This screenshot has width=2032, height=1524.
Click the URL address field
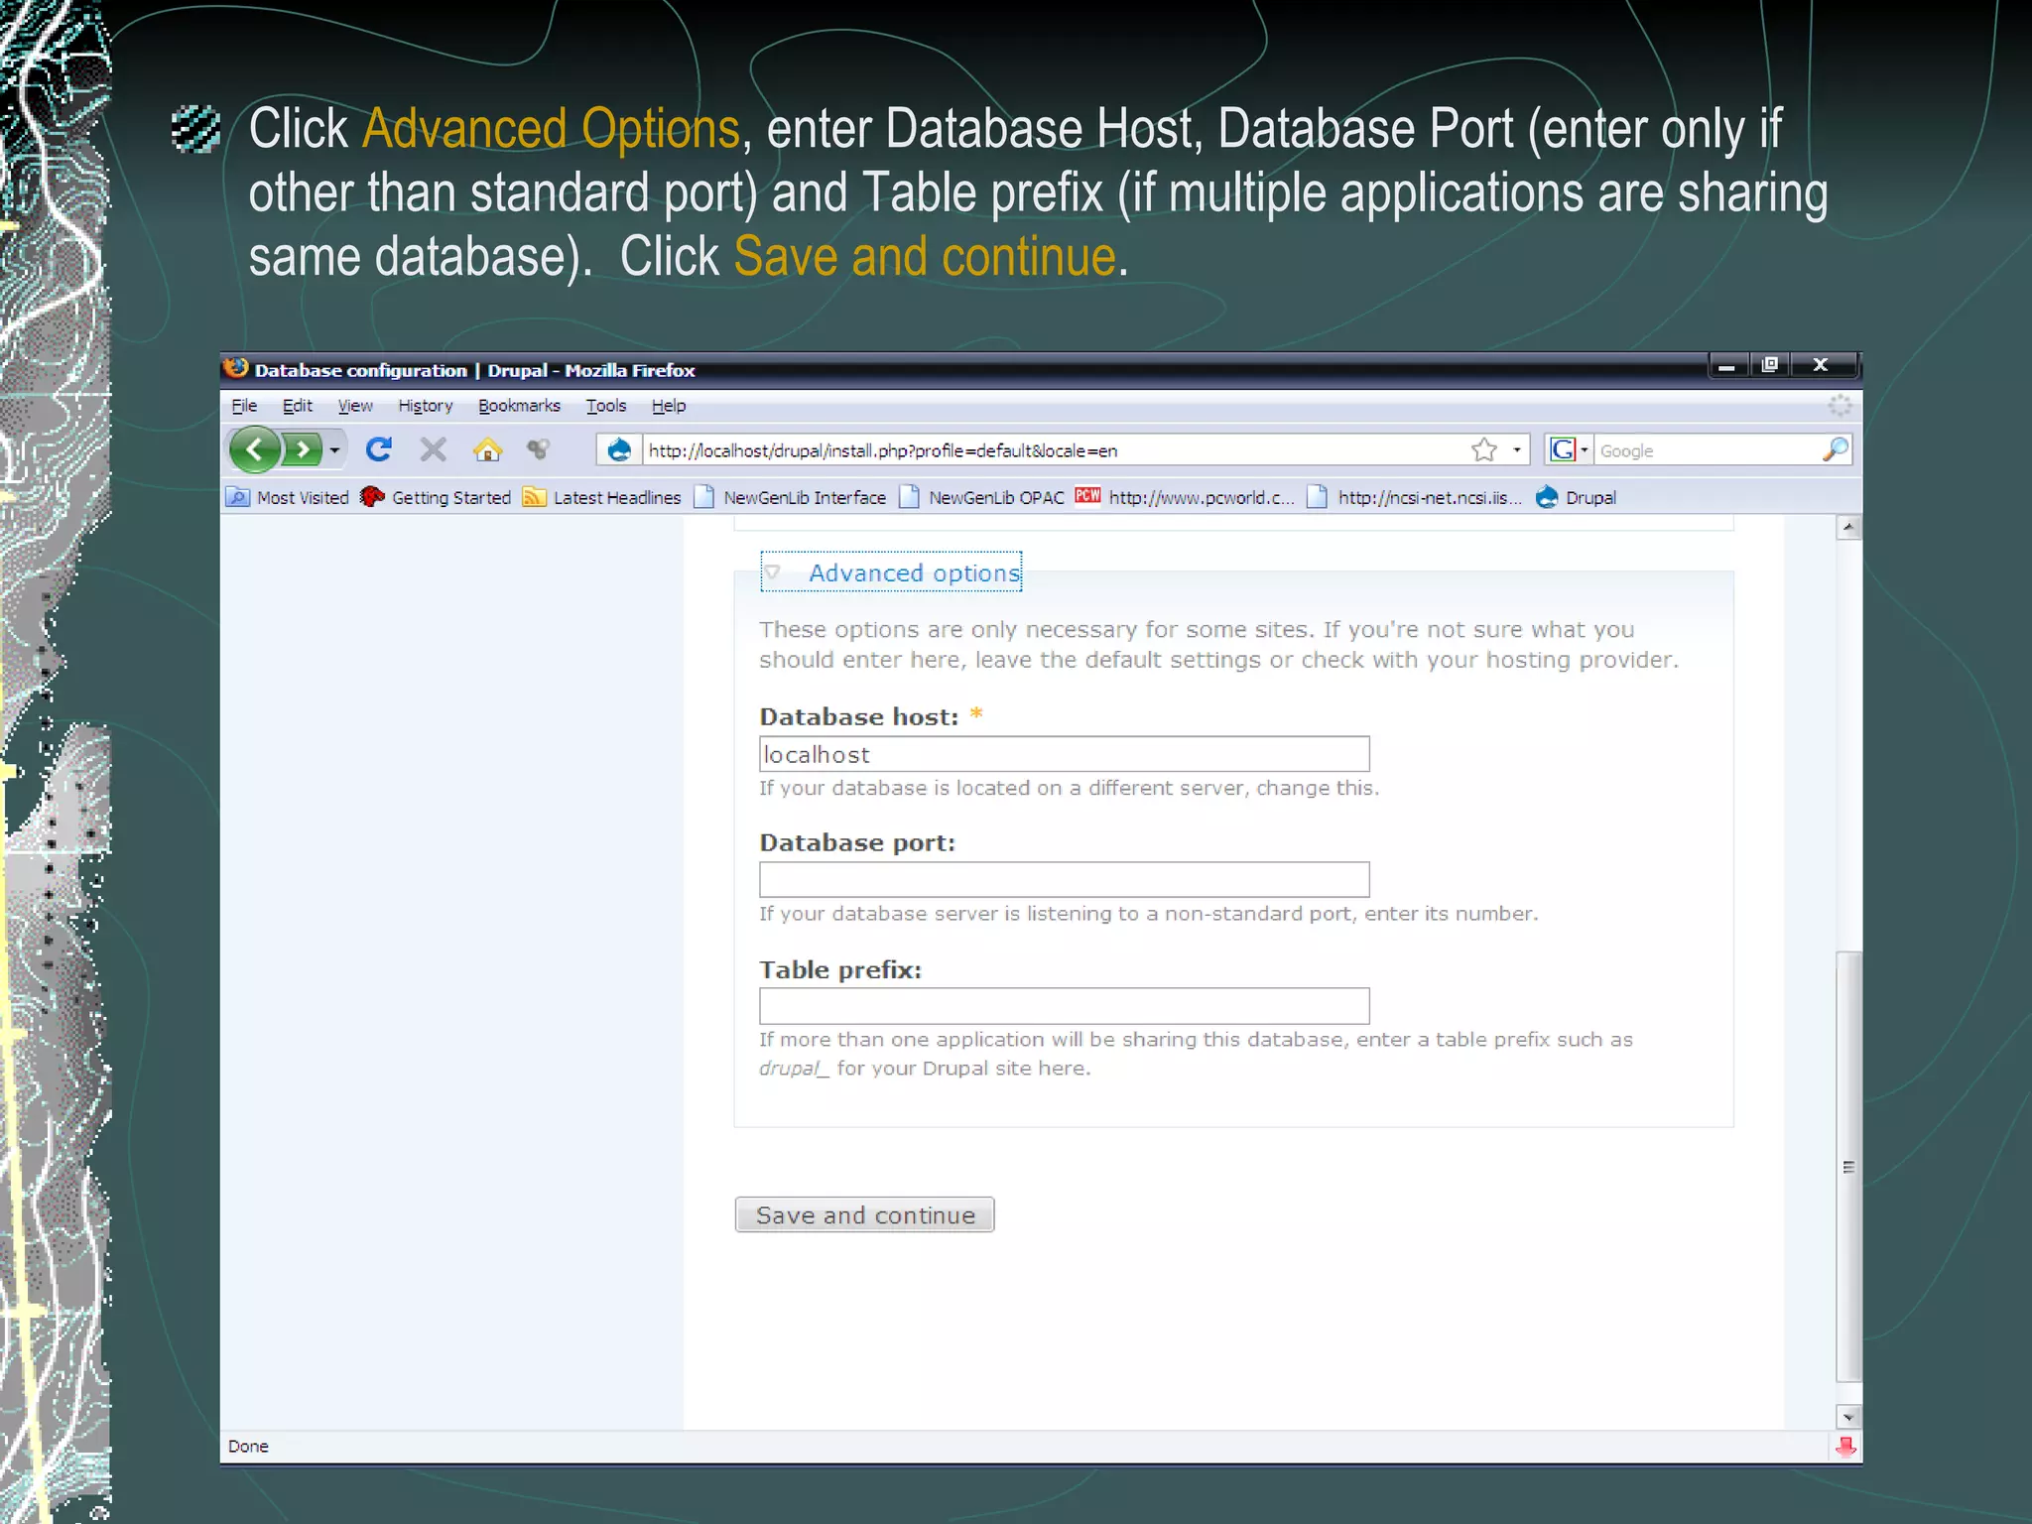[x=1054, y=450]
